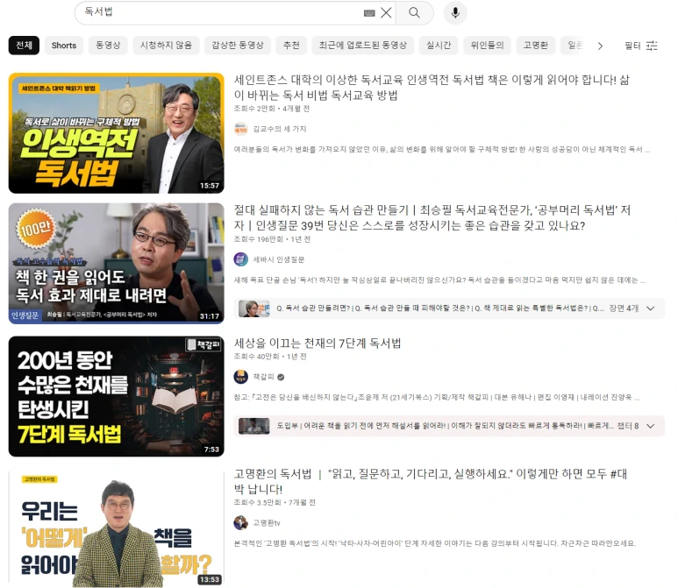
Task: Show more filter chips with right arrow
Action: 600,46
